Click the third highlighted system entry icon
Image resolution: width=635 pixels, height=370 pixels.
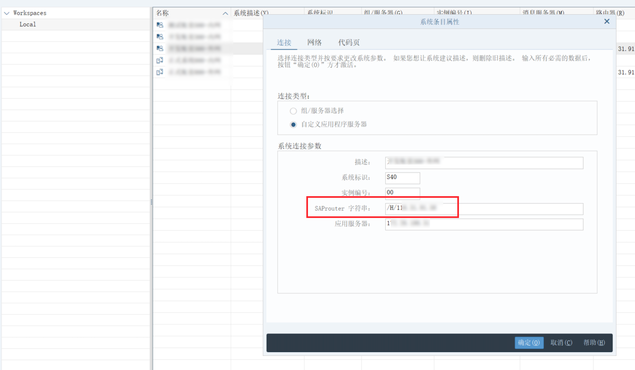(160, 48)
